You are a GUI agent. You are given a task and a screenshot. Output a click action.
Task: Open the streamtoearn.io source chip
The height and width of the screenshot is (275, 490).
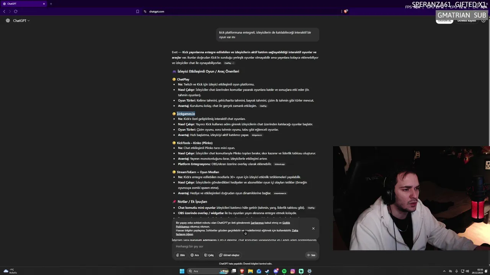click(280, 193)
